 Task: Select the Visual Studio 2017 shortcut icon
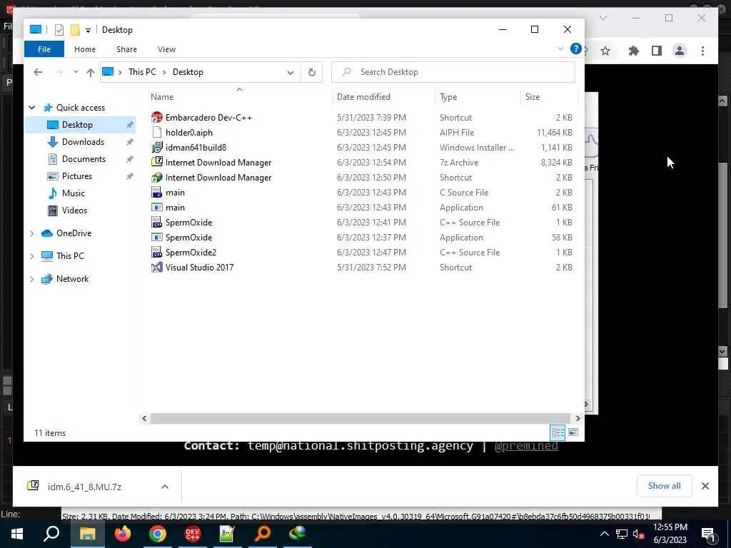coord(157,267)
